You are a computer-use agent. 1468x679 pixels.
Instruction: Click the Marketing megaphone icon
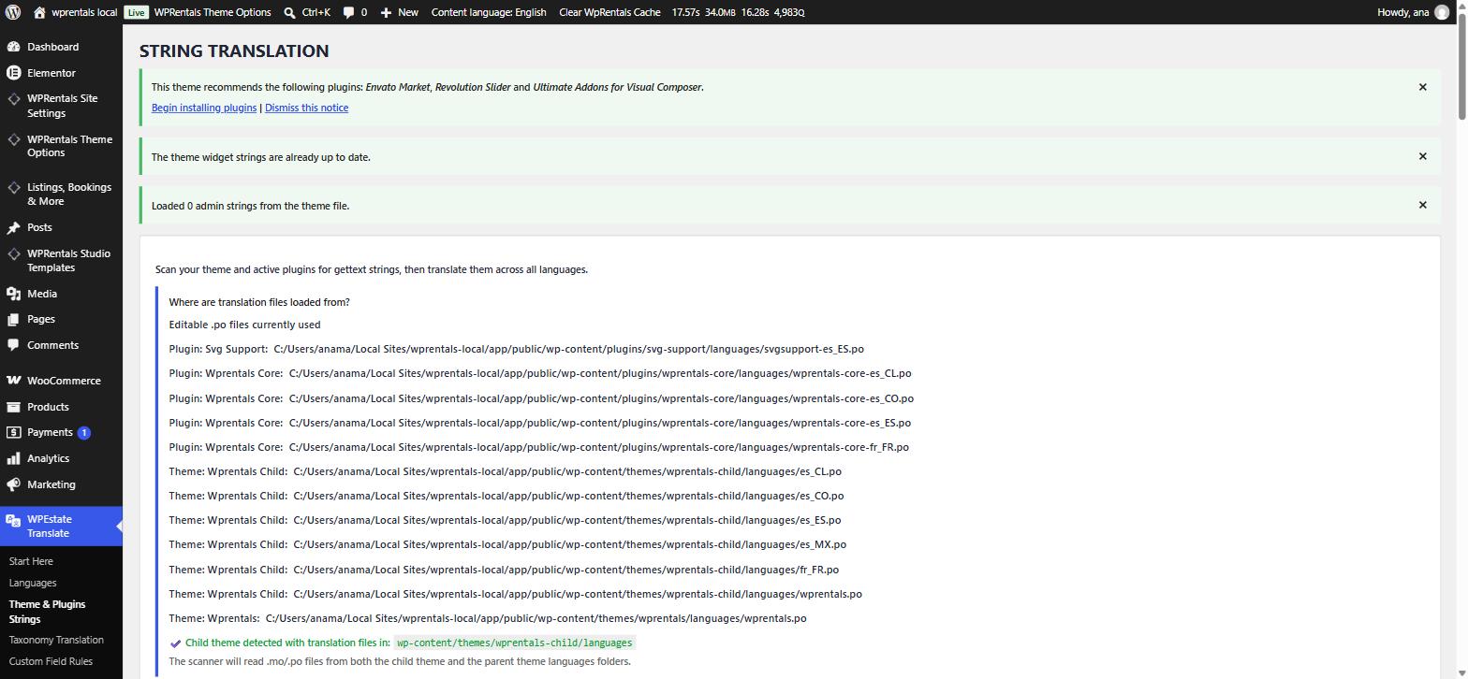tap(13, 484)
